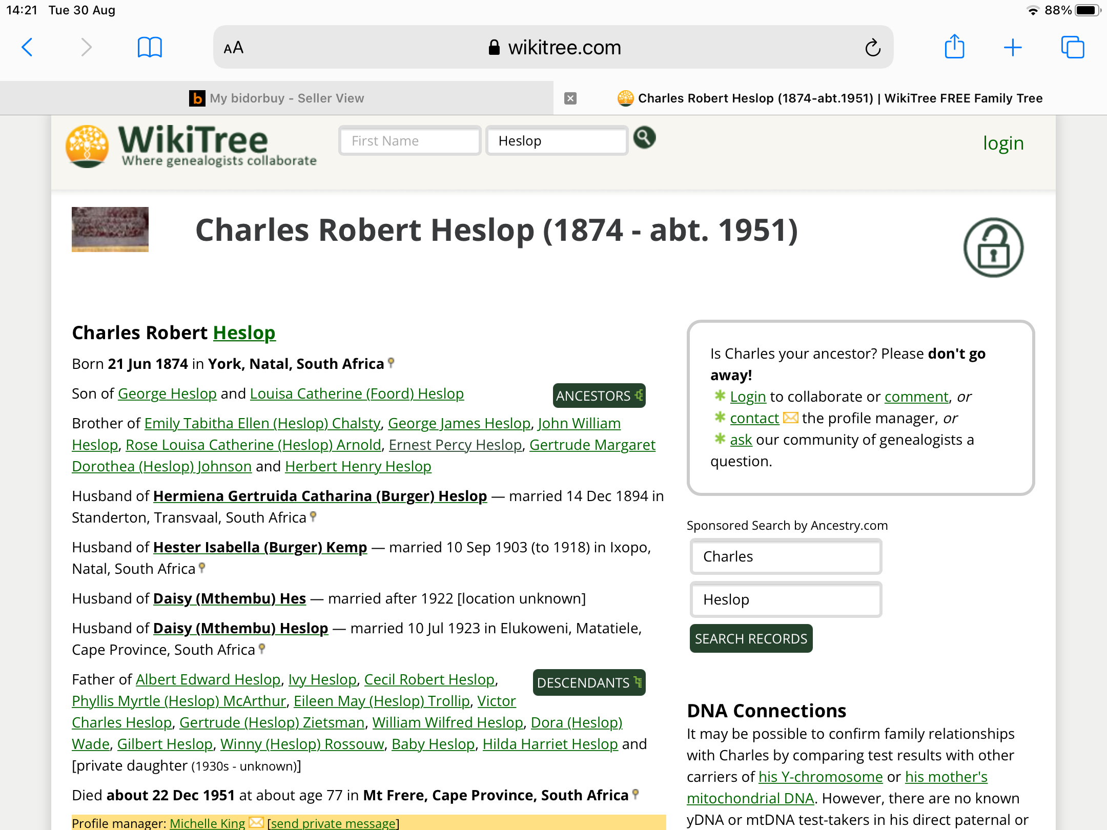
Task: Switch to My bidorbuy Seller View tab
Action: coord(277,98)
